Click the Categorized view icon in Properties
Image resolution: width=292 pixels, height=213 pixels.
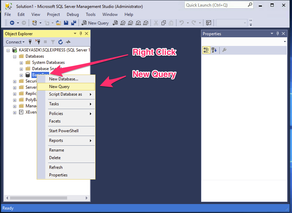click(x=206, y=50)
